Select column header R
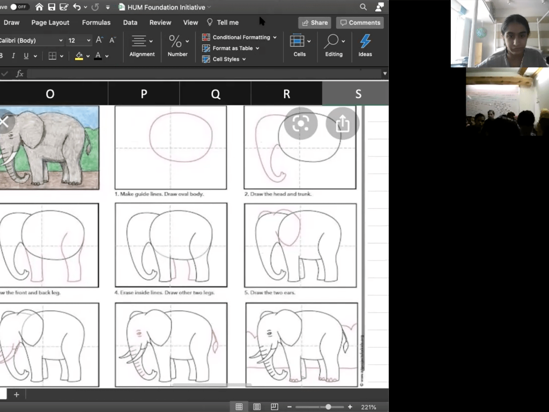This screenshot has height=412, width=549. (286, 93)
